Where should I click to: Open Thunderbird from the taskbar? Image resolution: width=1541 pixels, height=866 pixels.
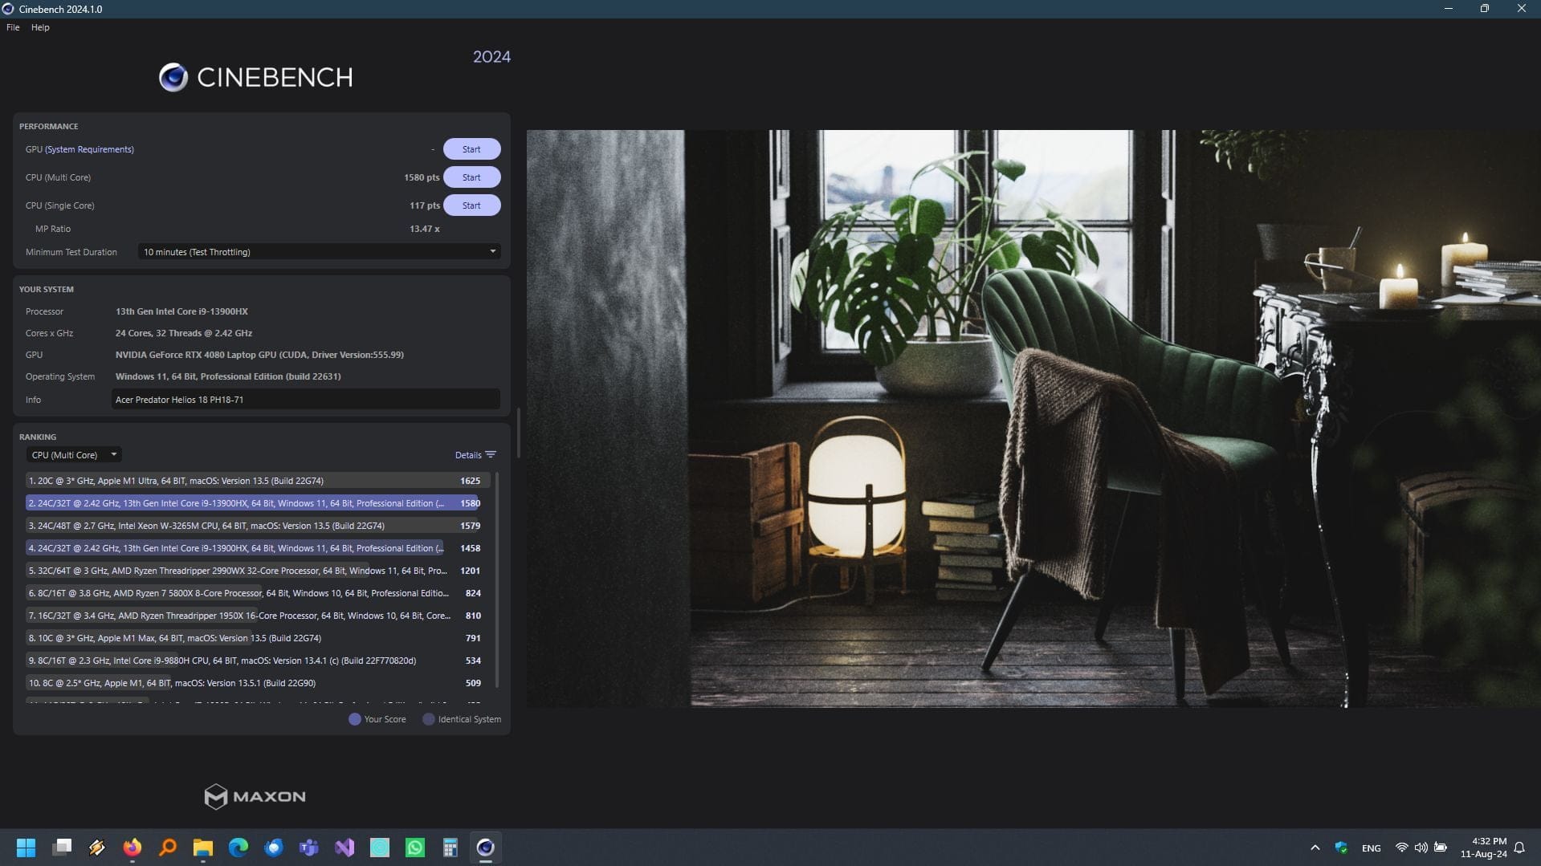pos(274,848)
